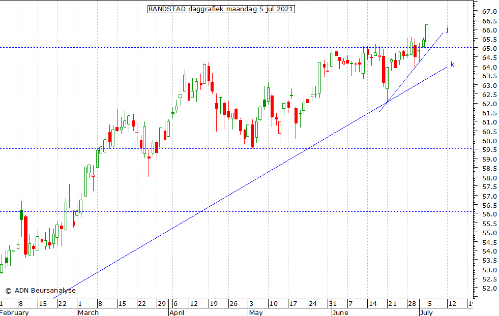Click the date label 5 in July
Image resolution: width=499 pixels, height=316 pixels.
pos(429,304)
